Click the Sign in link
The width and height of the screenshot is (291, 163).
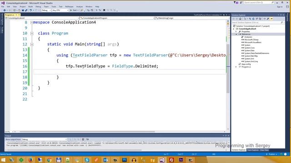click(x=280, y=7)
